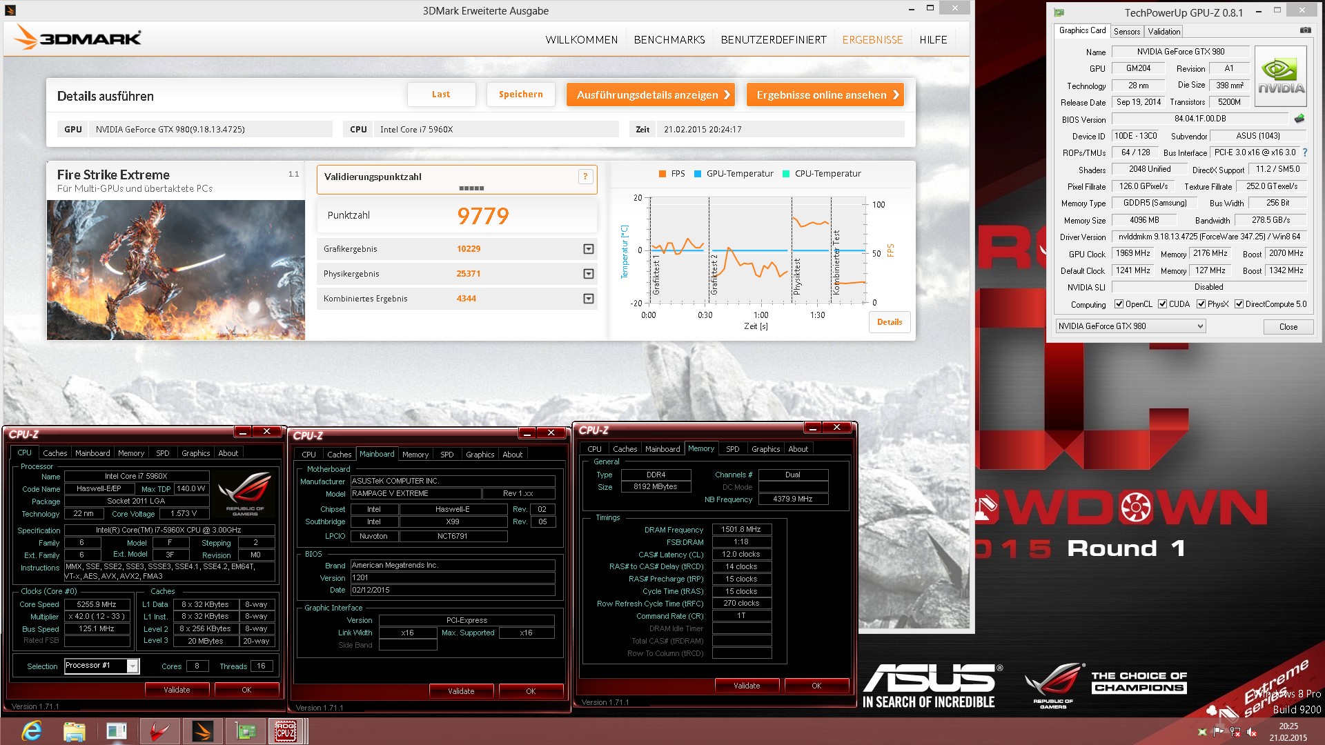Image resolution: width=1325 pixels, height=745 pixels.
Task: Toggle the CUDA checkbox in GPU-Z
Action: click(x=1163, y=304)
